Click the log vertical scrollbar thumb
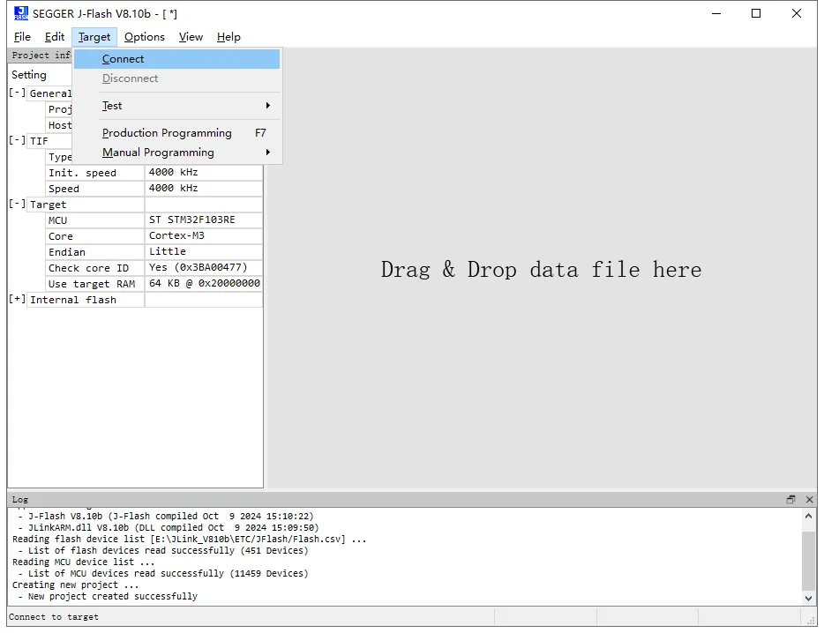Image resolution: width=824 pixels, height=633 pixels. [808, 561]
